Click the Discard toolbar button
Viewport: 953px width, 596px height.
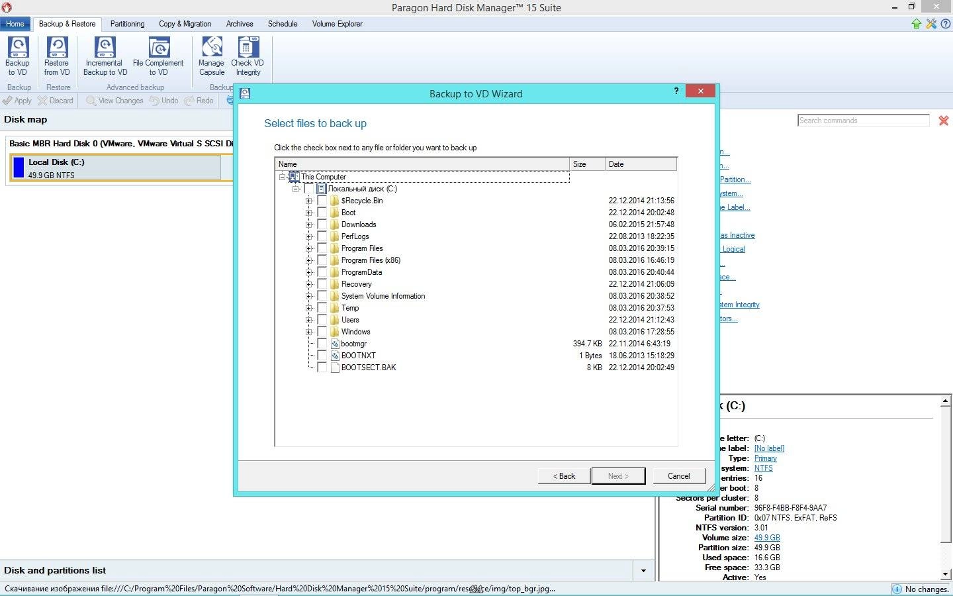point(56,101)
